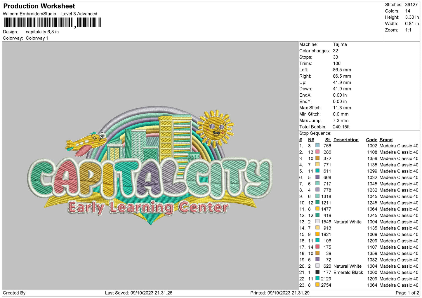Click code 1107 in stop row 17
Image resolution: width=422 pixels, height=298 pixels.
pos(372,247)
